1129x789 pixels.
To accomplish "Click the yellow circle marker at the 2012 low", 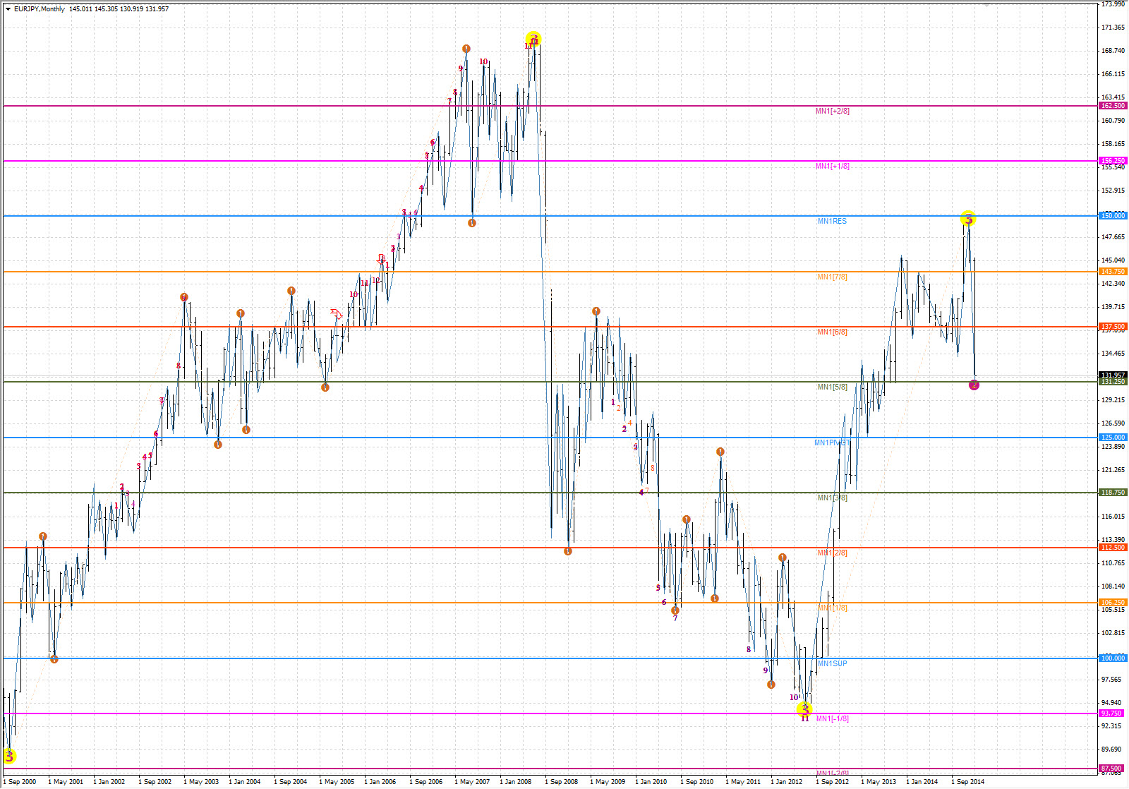I will pyautogui.click(x=804, y=708).
